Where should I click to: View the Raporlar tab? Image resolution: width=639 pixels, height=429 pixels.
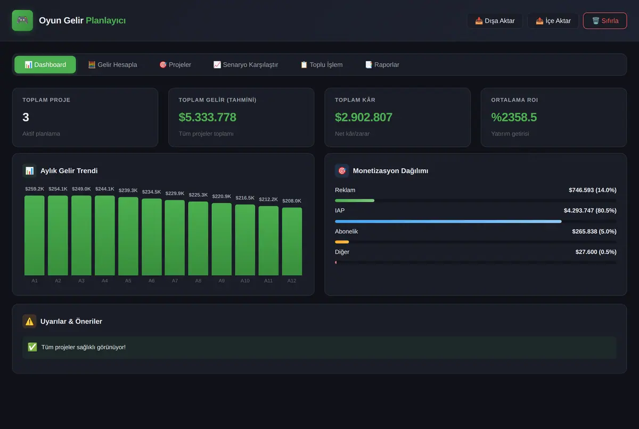(x=382, y=64)
